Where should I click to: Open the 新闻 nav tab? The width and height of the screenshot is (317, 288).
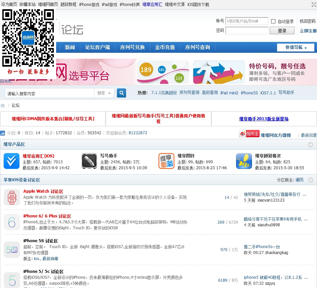(70, 48)
